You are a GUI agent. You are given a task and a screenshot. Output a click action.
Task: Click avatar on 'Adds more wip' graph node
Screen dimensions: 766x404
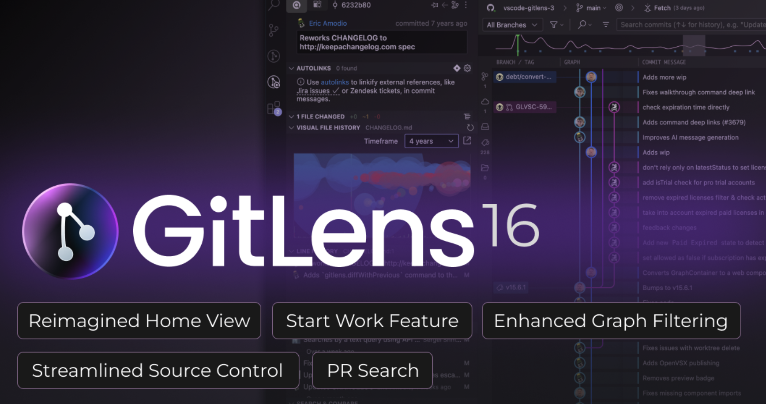pos(591,77)
